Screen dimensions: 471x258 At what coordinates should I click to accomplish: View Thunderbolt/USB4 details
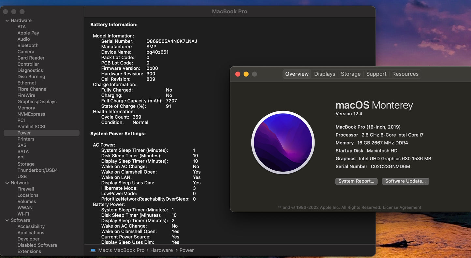click(38, 170)
